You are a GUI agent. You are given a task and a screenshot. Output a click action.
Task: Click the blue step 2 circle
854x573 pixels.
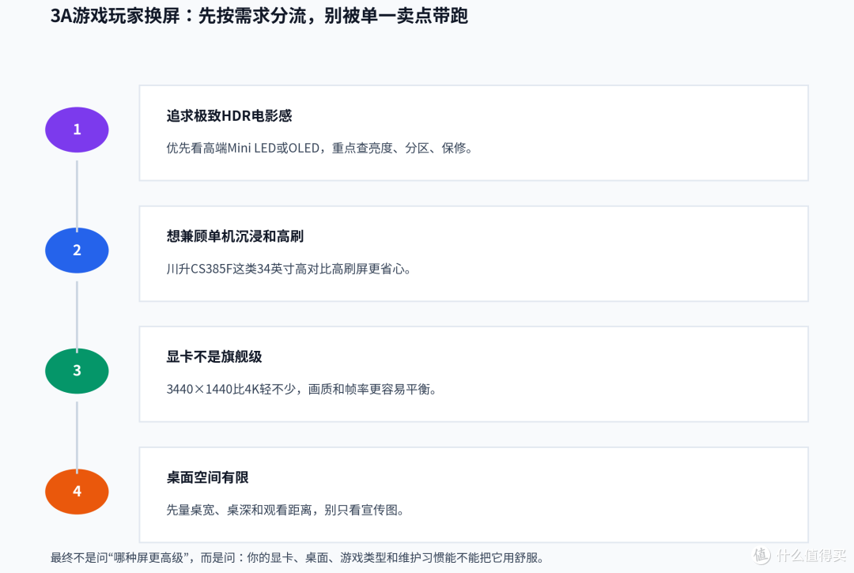tap(77, 251)
